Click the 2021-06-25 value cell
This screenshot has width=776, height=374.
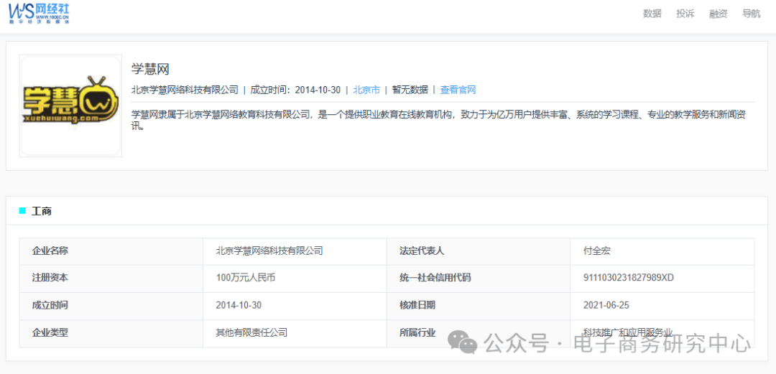point(662,307)
